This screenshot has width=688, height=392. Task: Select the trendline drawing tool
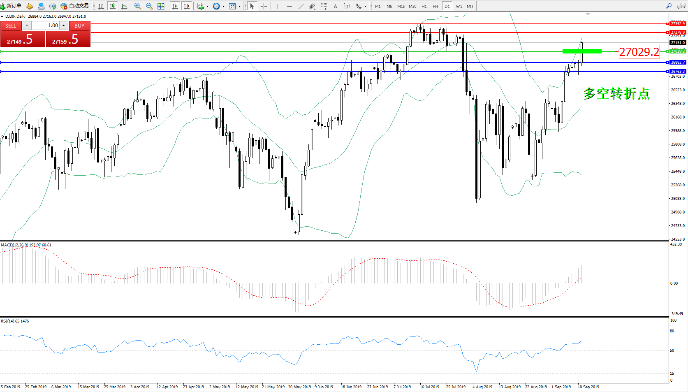pyautogui.click(x=301, y=6)
